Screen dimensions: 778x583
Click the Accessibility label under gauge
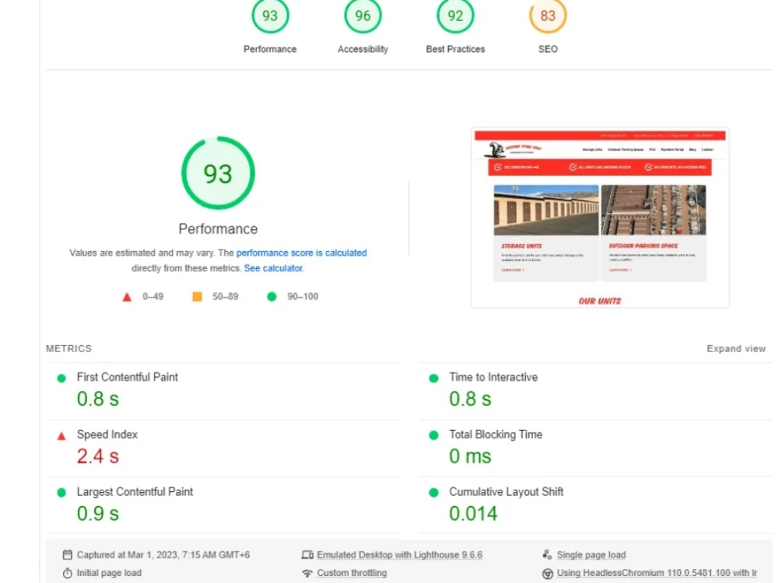click(x=363, y=49)
